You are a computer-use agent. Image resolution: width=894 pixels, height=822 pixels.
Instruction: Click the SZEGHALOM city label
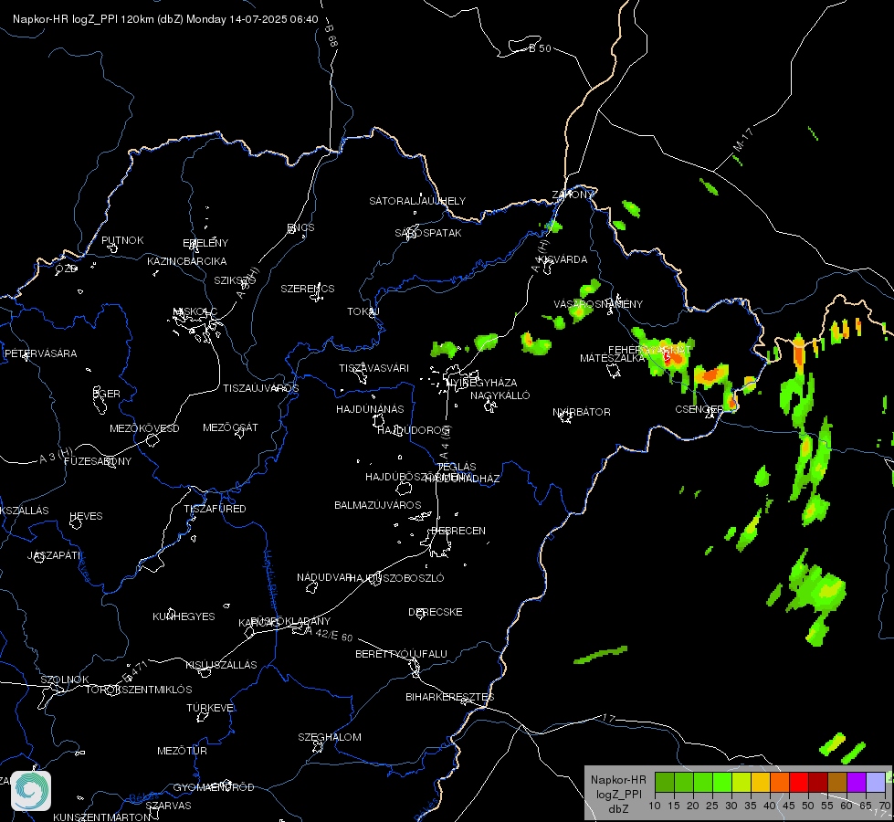click(330, 737)
